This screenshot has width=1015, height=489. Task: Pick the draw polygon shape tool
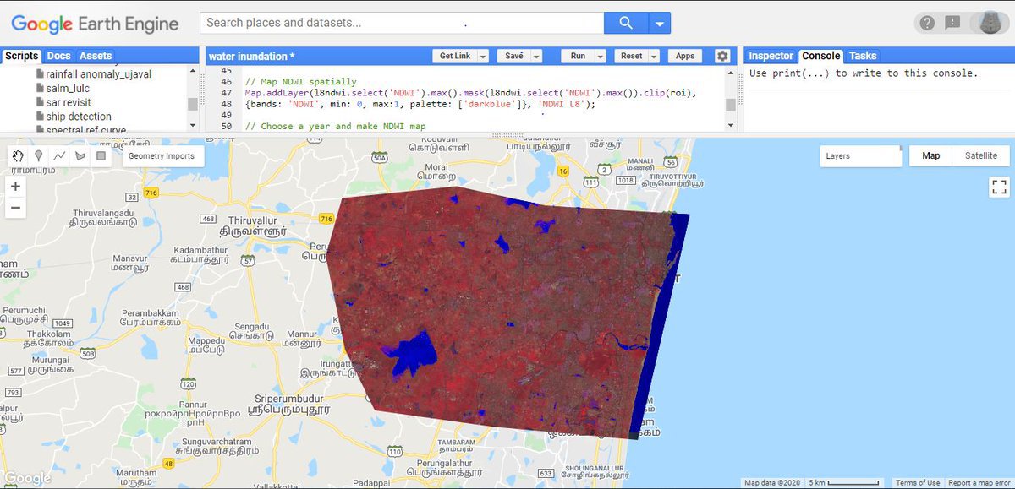pos(80,156)
